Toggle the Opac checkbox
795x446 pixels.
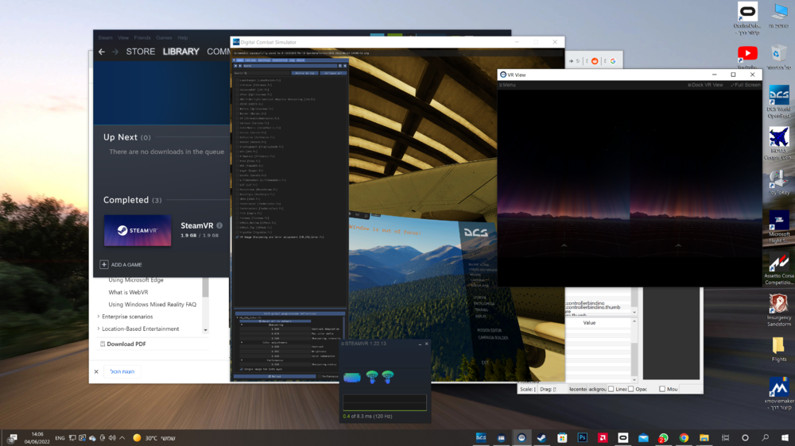(631, 389)
